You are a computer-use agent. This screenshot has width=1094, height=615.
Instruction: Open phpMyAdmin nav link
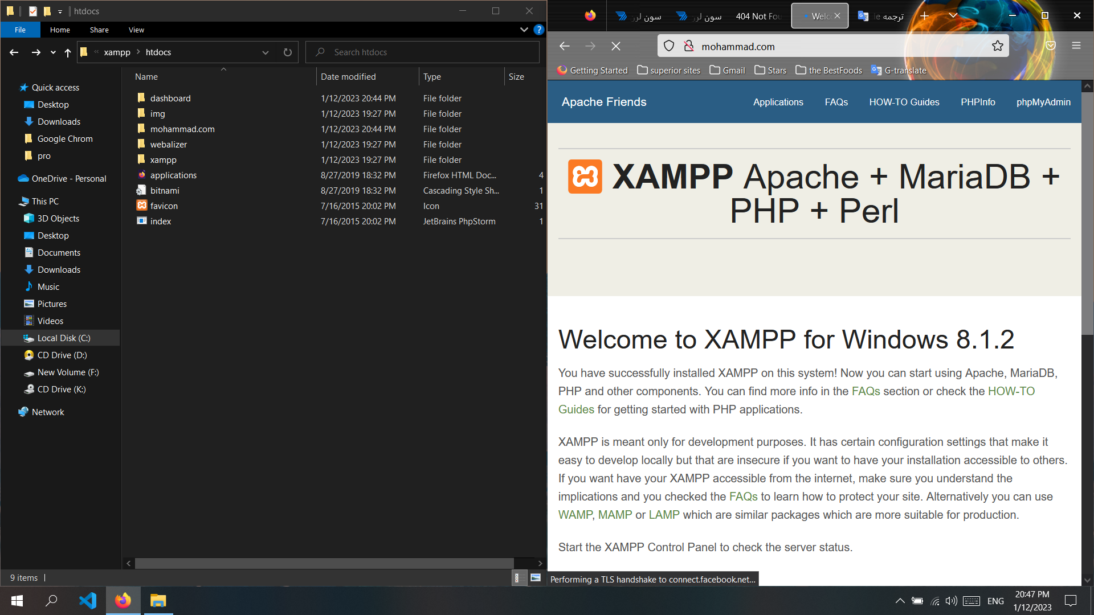click(x=1043, y=102)
